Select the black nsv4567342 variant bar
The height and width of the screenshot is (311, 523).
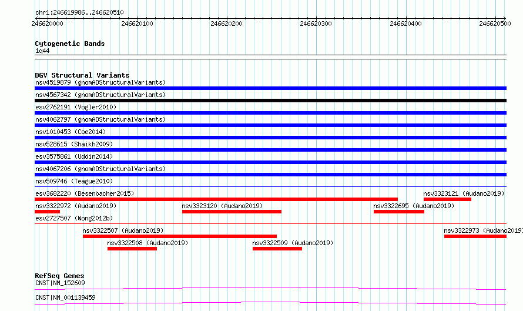click(270, 101)
